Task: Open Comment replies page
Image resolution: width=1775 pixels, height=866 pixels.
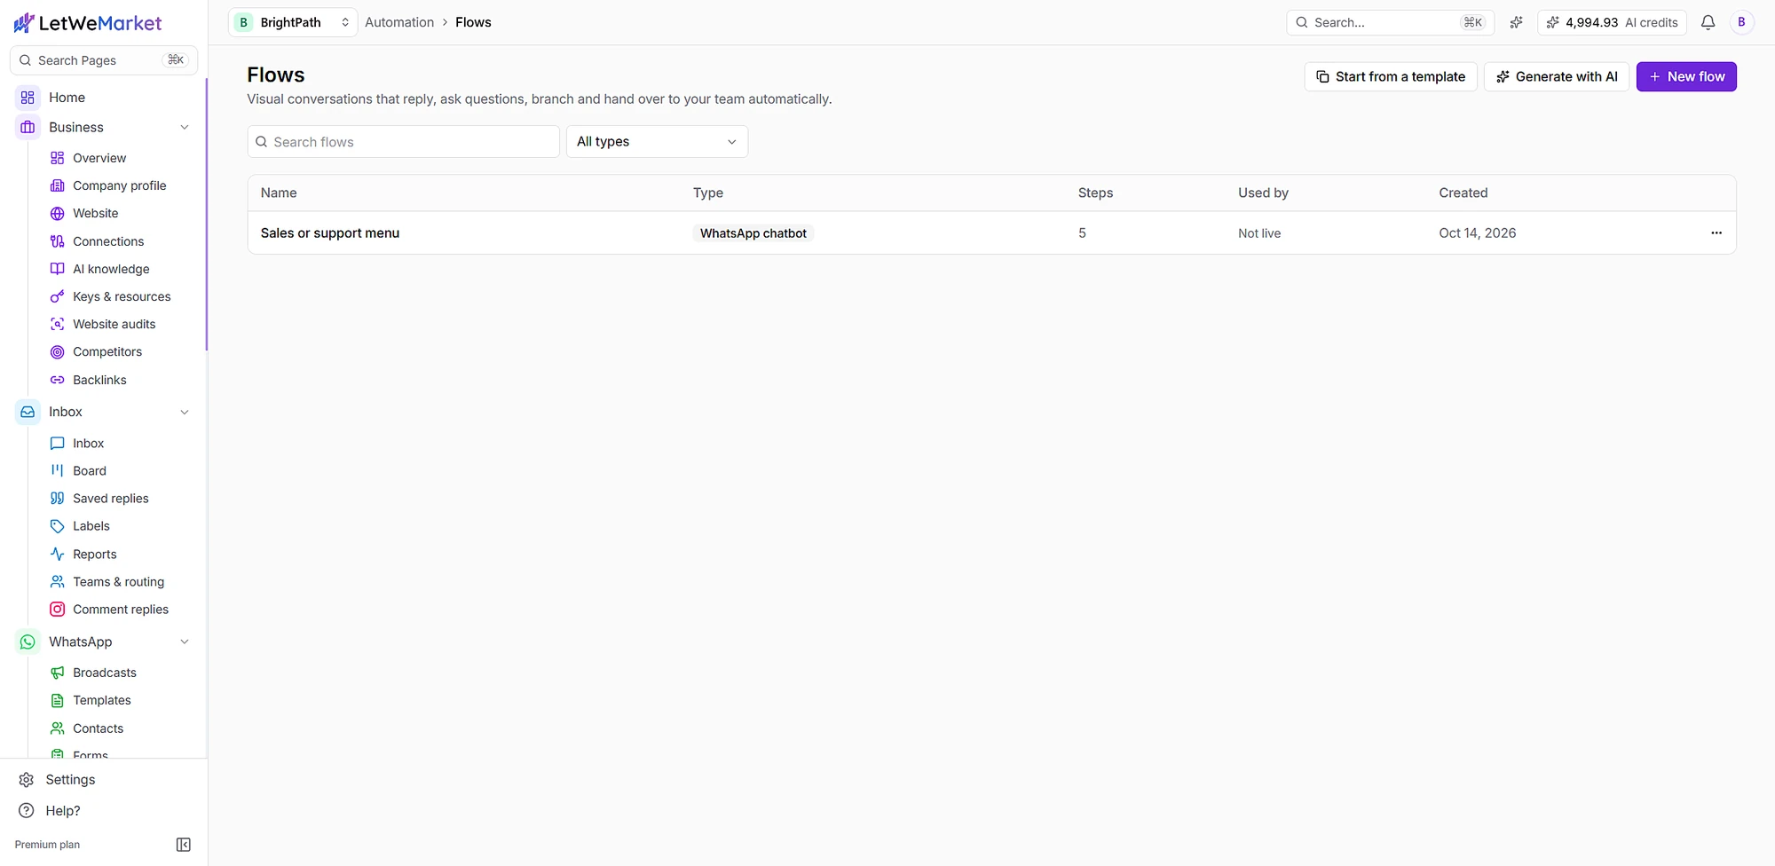Action: [119, 609]
